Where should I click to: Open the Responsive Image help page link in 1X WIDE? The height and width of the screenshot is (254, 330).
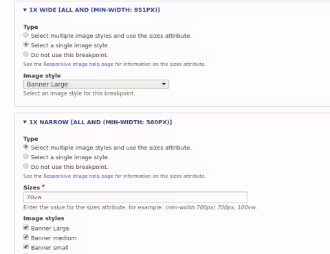point(78,65)
